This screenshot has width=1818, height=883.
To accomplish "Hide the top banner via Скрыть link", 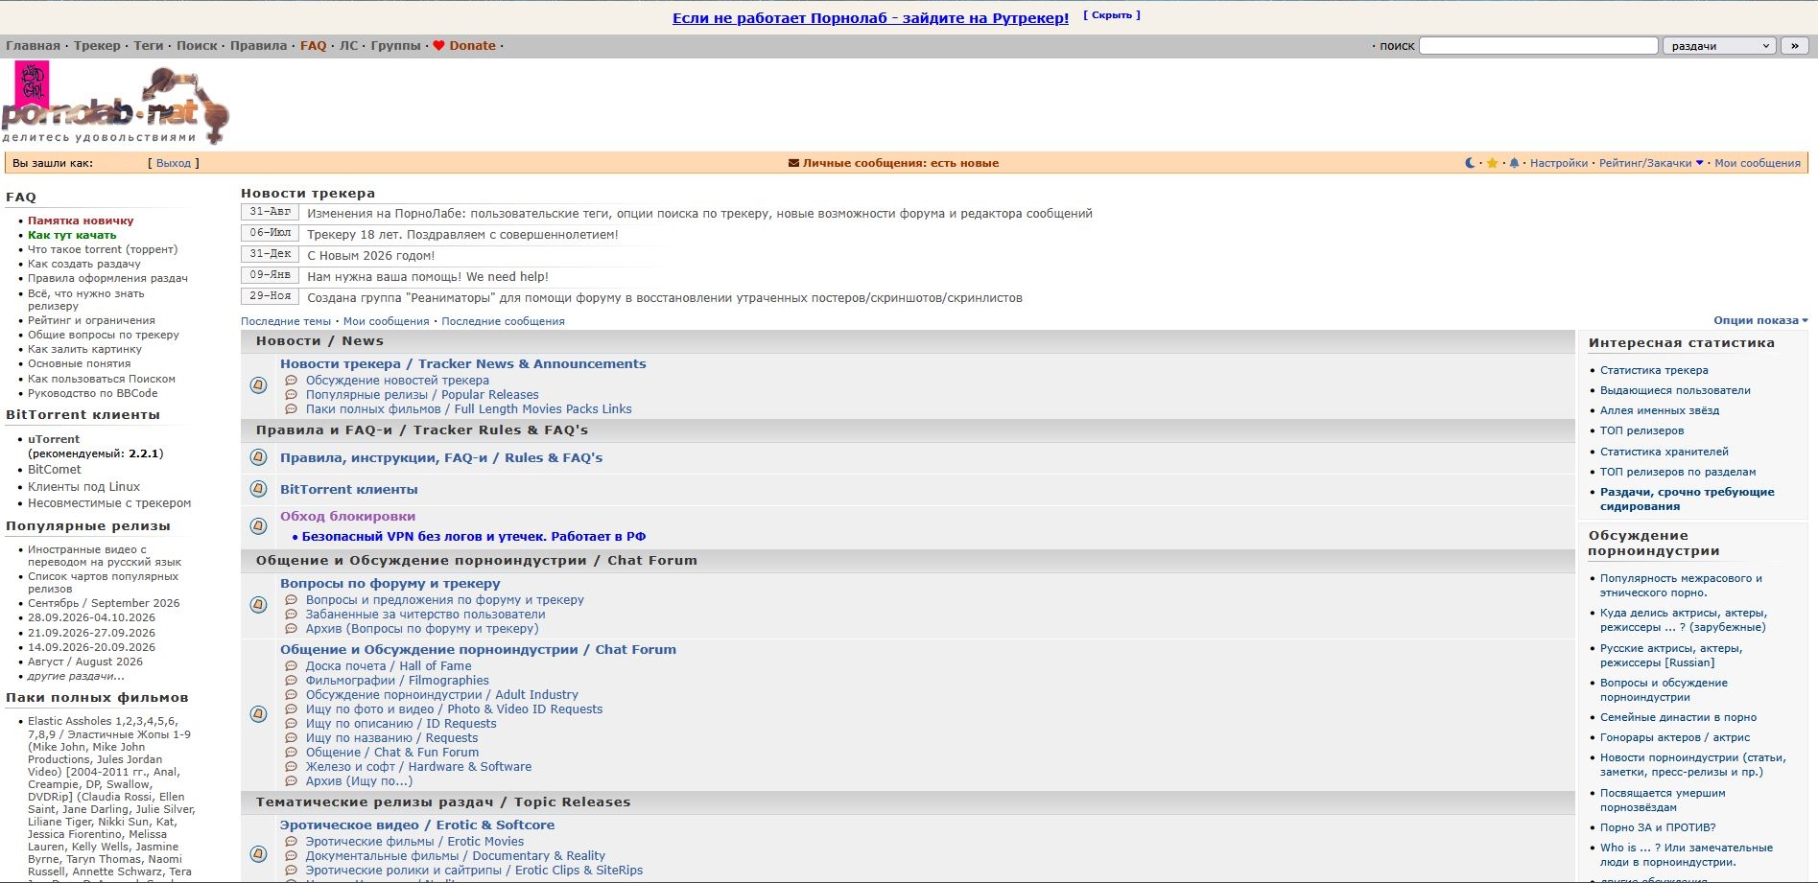I will coord(1112,15).
